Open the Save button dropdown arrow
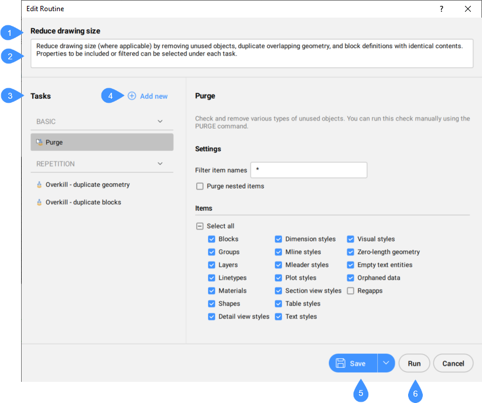The image size is (482, 403). pos(386,364)
